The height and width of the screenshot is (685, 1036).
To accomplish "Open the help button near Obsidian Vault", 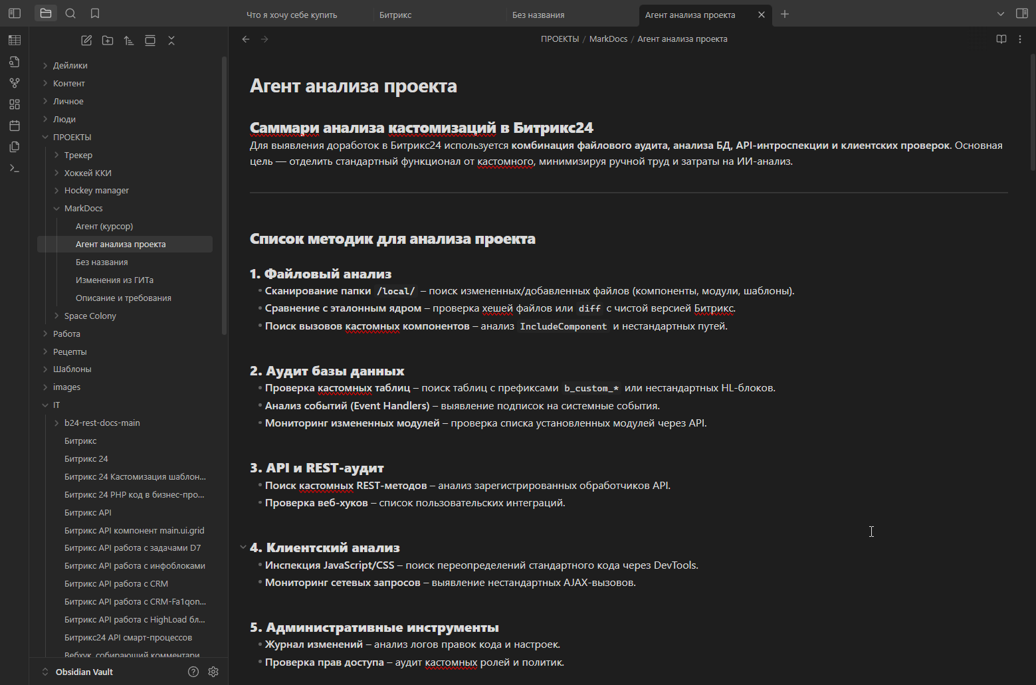I will [x=193, y=672].
